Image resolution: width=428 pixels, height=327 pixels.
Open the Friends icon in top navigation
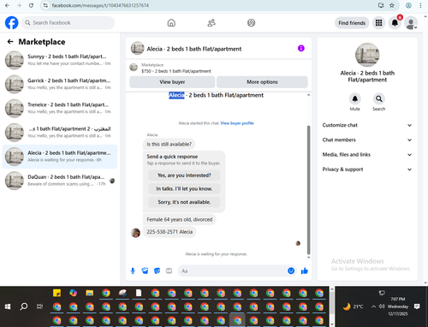pos(211,23)
